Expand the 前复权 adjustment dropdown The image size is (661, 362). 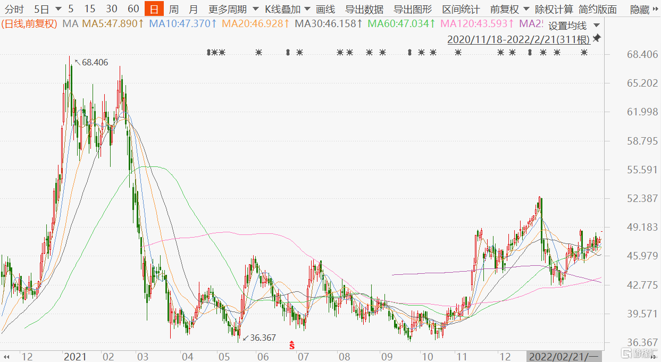tap(509, 9)
